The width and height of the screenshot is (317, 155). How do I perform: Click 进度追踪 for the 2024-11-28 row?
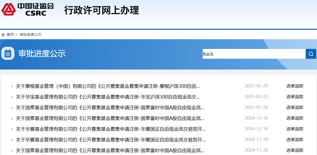click(x=295, y=150)
